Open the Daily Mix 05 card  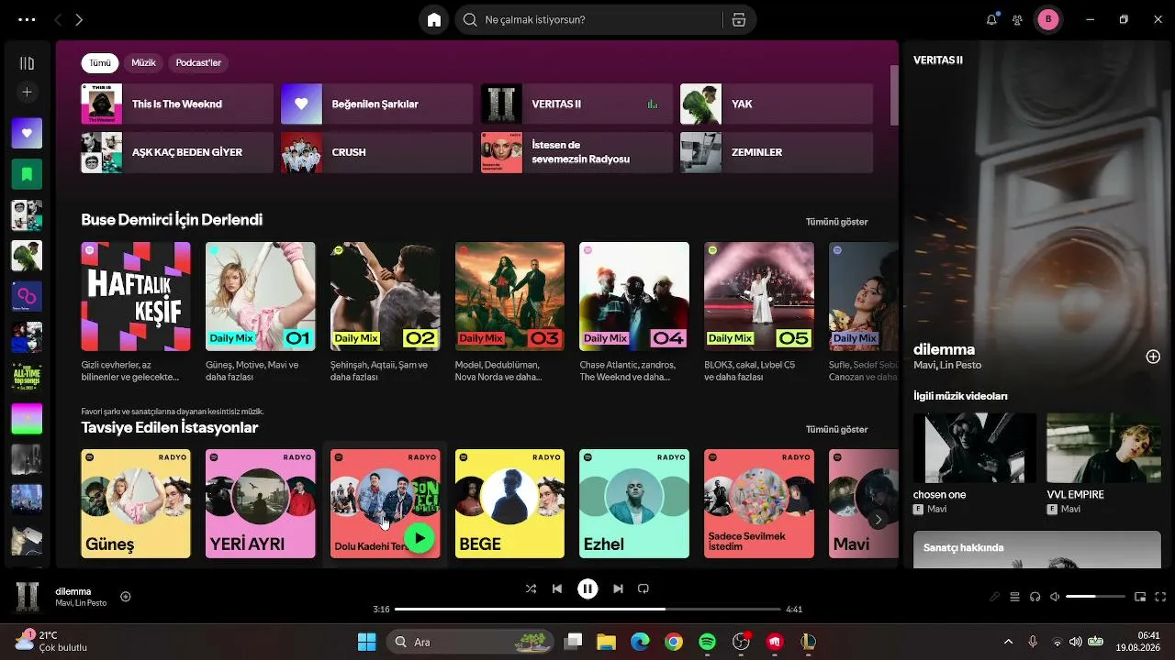(x=759, y=313)
